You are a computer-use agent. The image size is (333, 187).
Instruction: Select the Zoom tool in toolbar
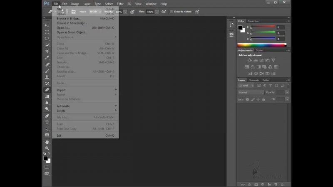tap(47, 148)
